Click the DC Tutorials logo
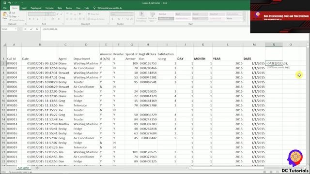Viewport: 310px width, 174px height. pyautogui.click(x=295, y=161)
